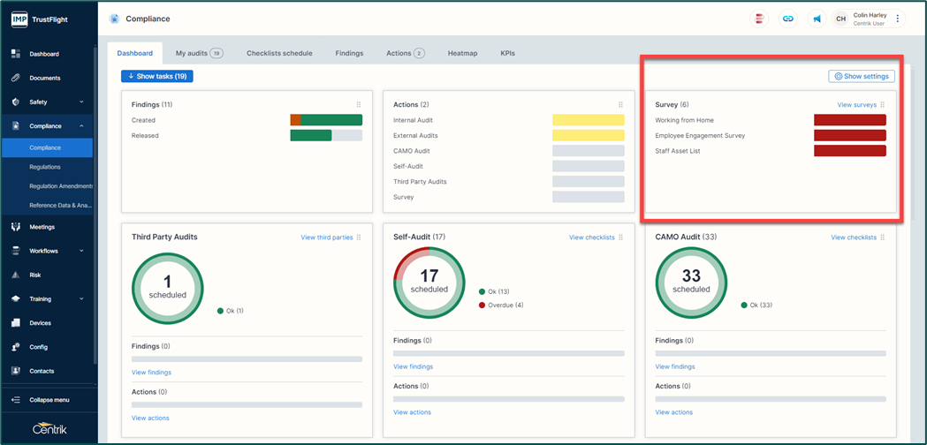Click the announcements megaphone icon
This screenshot has width=927, height=445.
(x=817, y=19)
